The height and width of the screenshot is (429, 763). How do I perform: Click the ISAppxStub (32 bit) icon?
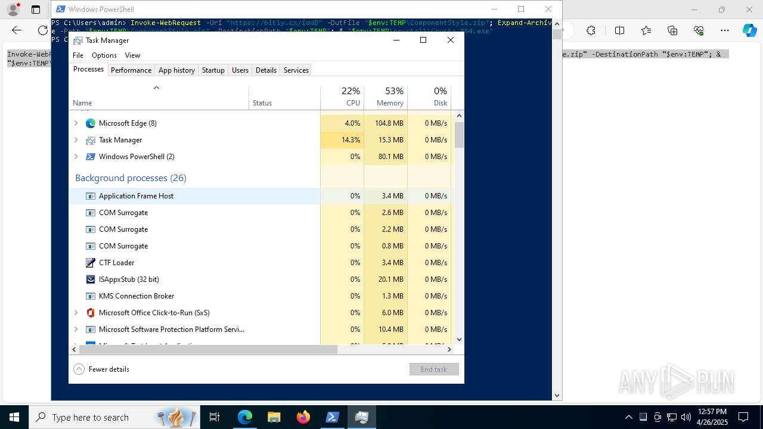91,279
